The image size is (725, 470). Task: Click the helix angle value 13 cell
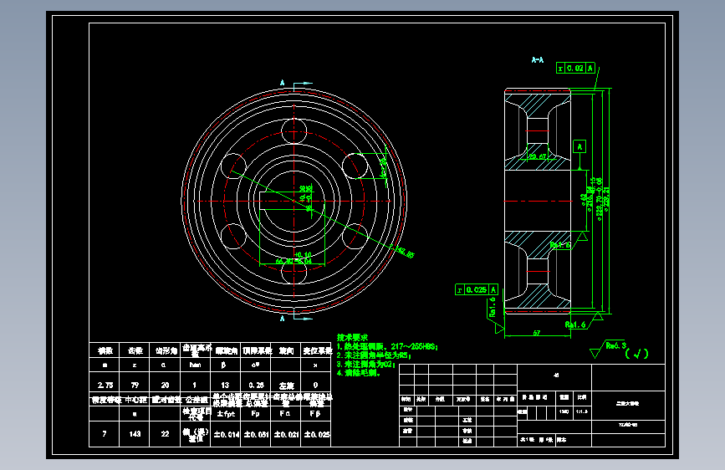[225, 383]
